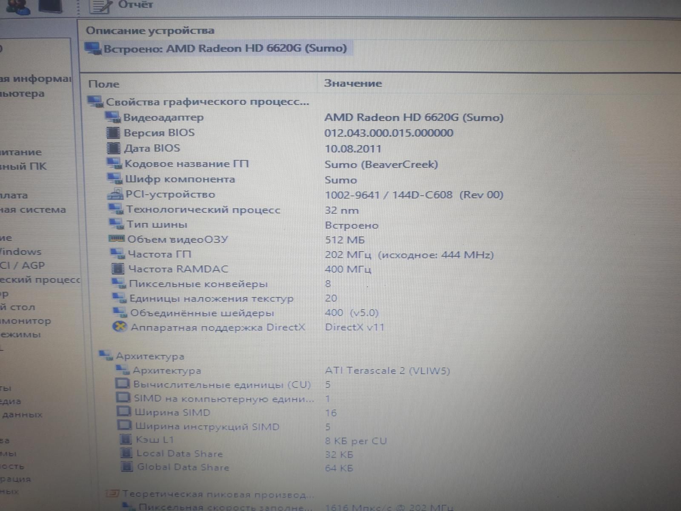Click the Дата BIOS chip icon
This screenshot has width=681, height=511.
(x=114, y=148)
